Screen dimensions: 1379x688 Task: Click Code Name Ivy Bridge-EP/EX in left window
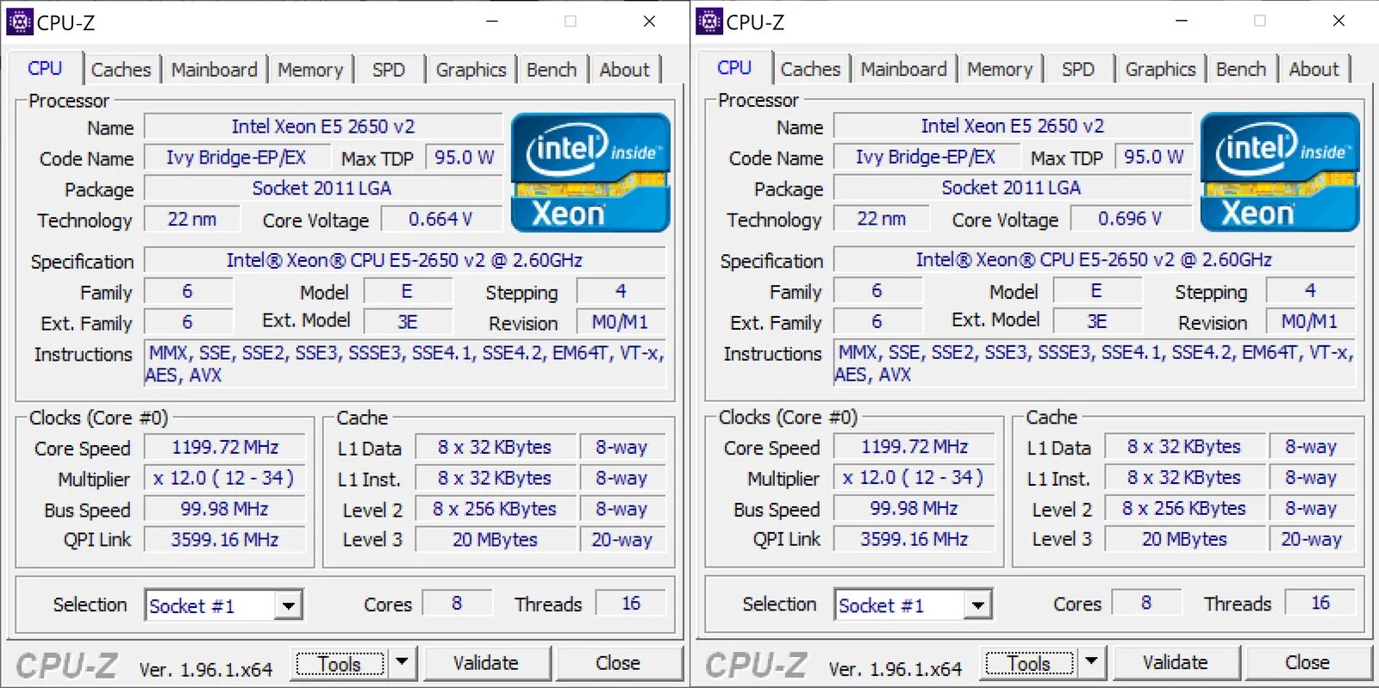coord(237,158)
